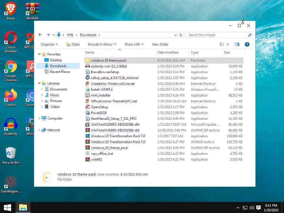The width and height of the screenshot is (284, 213).
Task: Open the DataWagon desktop shortcut
Action: [11, 184]
